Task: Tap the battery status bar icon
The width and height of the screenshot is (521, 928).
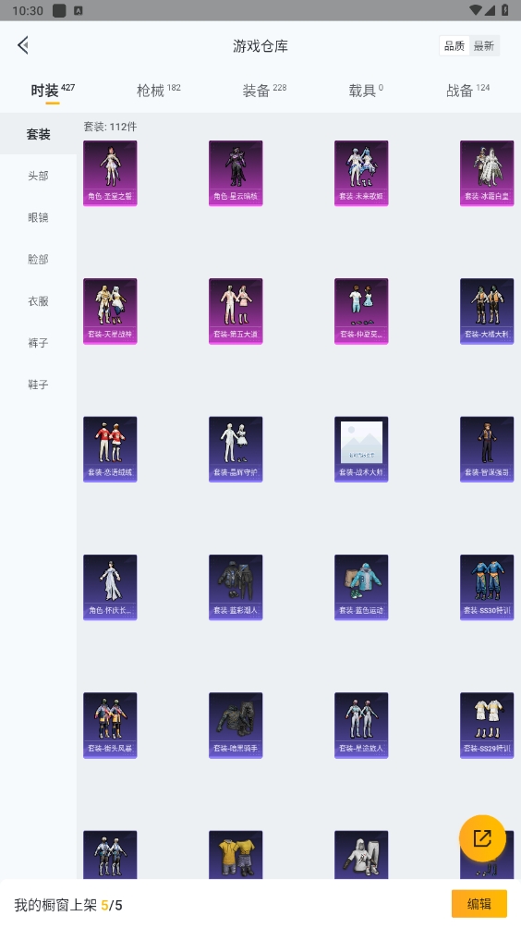Action: pyautogui.click(x=505, y=10)
